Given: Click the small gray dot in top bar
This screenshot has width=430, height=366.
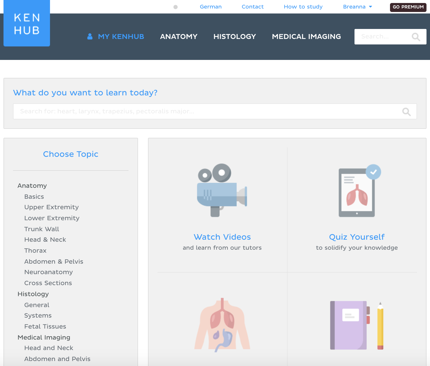Looking at the screenshot, I should (175, 7).
